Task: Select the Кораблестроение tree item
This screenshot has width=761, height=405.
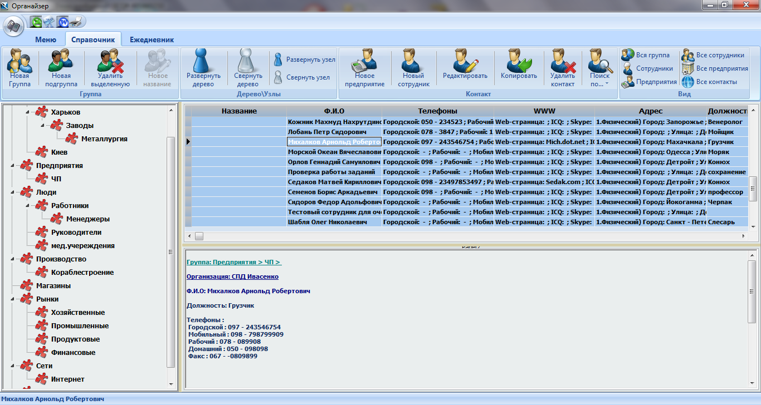Action: [82, 273]
